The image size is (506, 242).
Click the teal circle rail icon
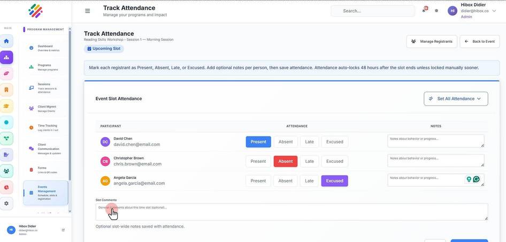6,123
